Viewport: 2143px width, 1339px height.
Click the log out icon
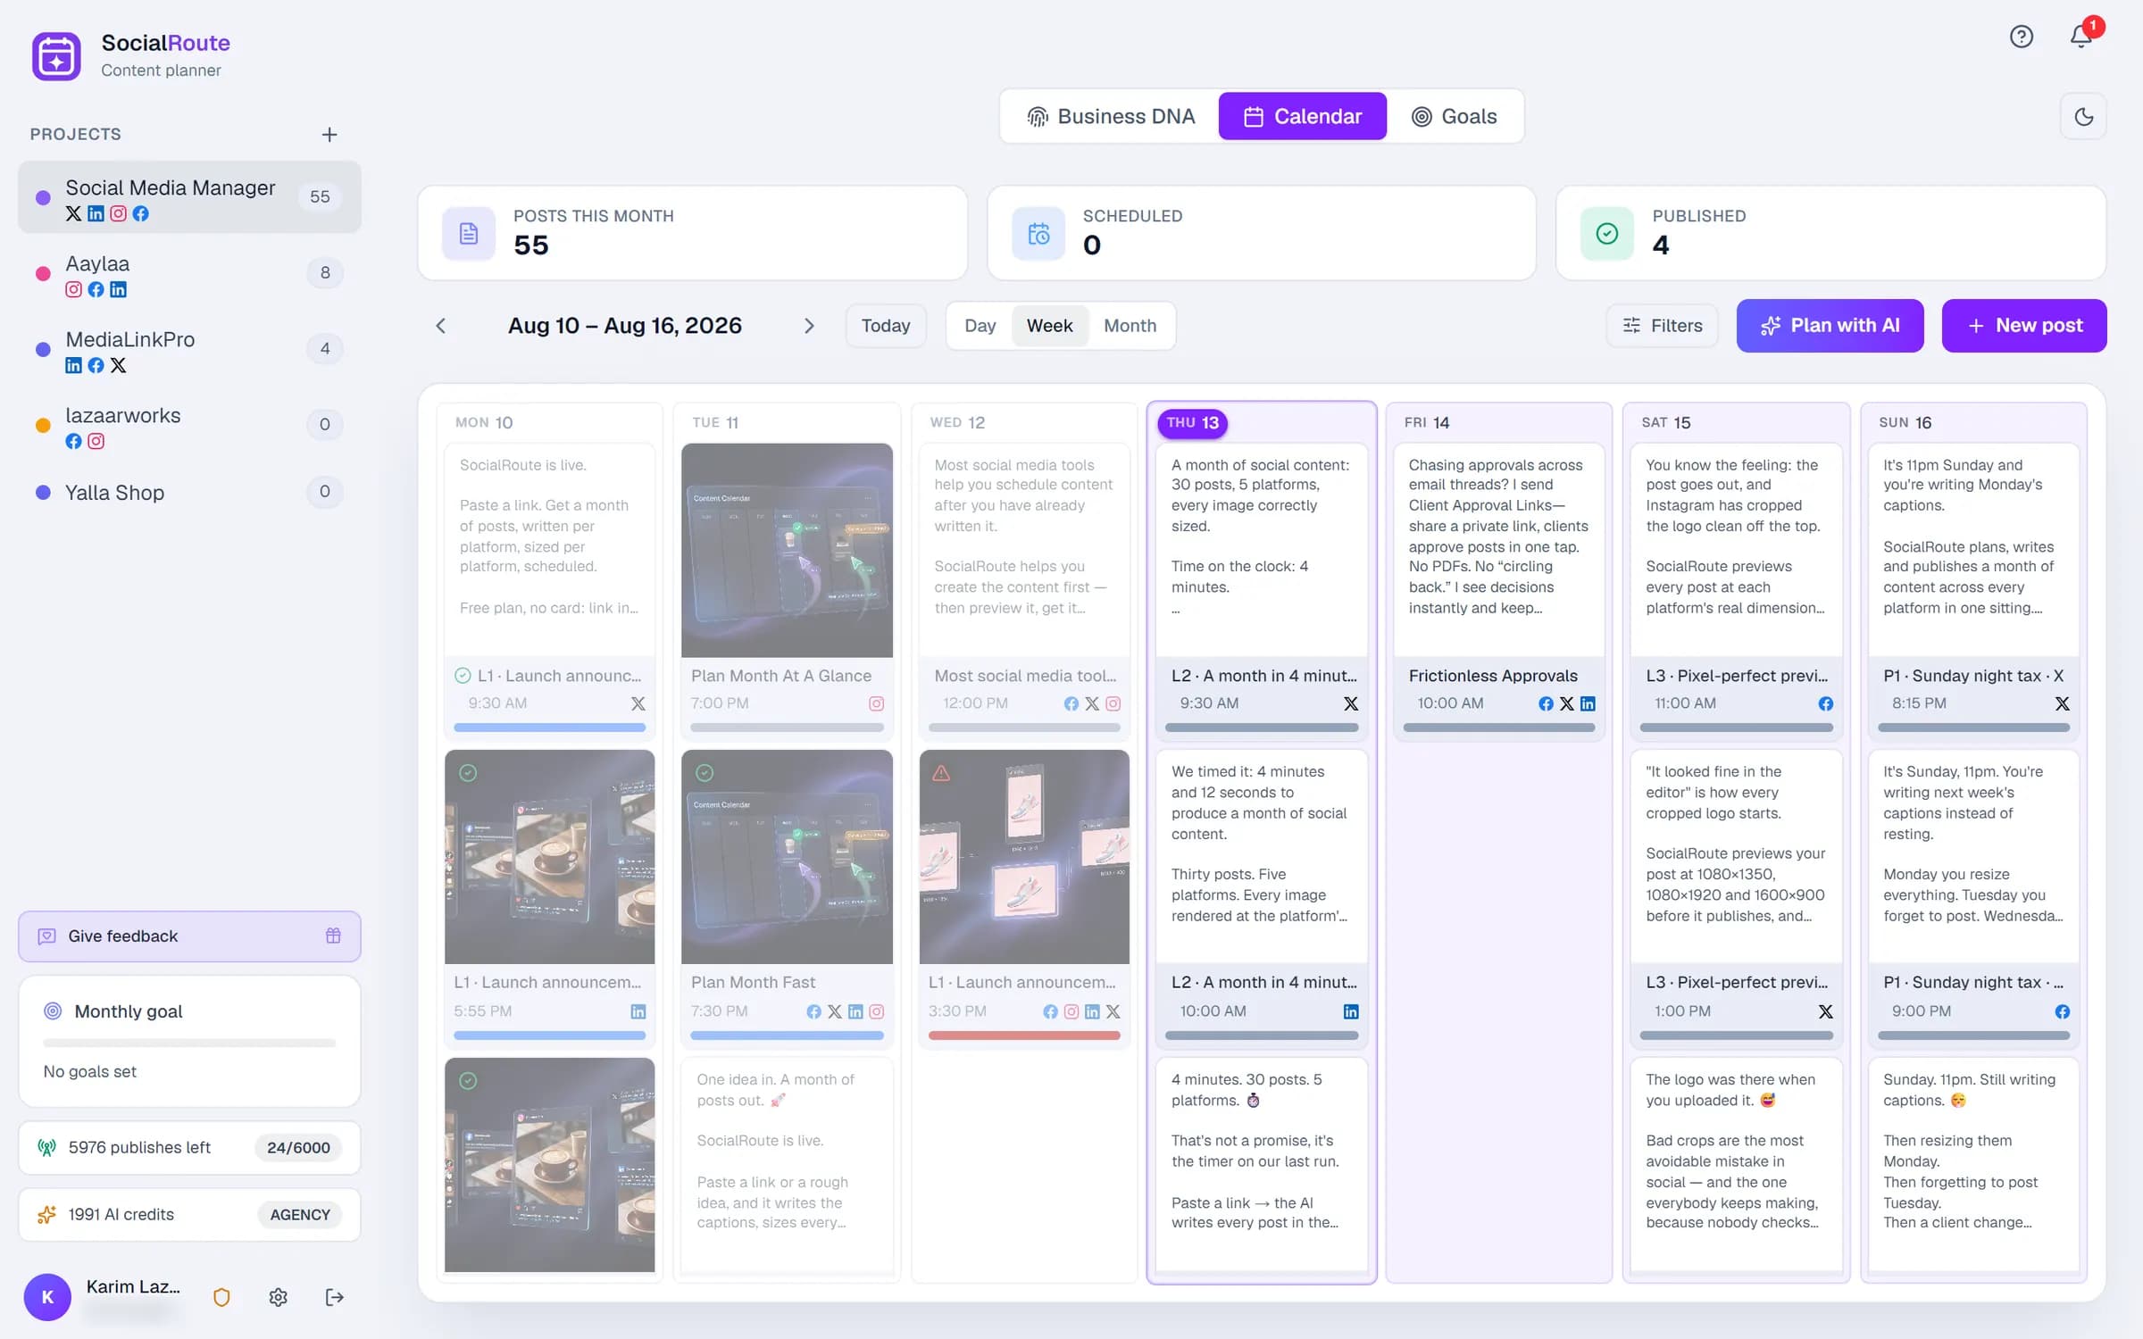click(x=335, y=1298)
